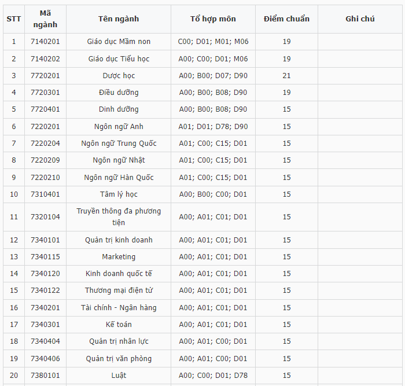Viewport: 405px width, 386px height.
Task: Click the 'A01; D01; D78; D90' subject combination
Action: [213, 127]
